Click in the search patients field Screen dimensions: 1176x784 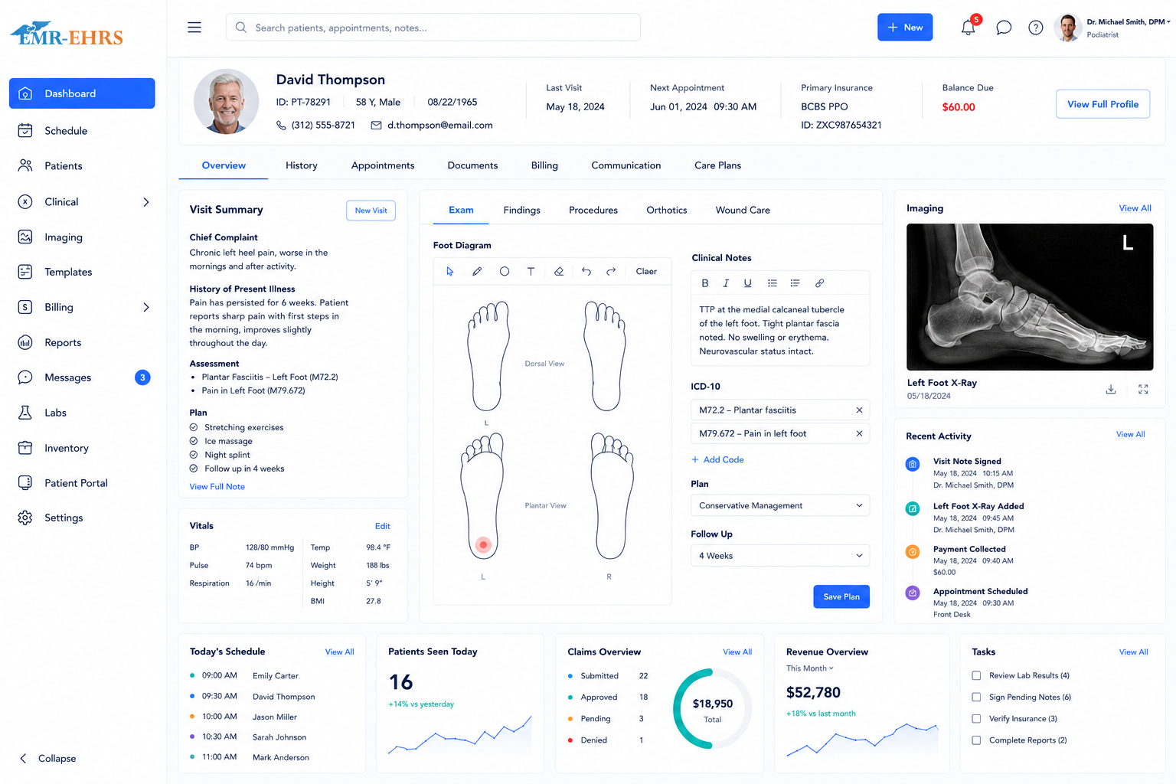[x=433, y=28]
